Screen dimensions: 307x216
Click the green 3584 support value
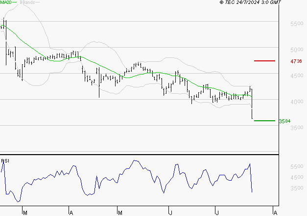pyautogui.click(x=284, y=121)
